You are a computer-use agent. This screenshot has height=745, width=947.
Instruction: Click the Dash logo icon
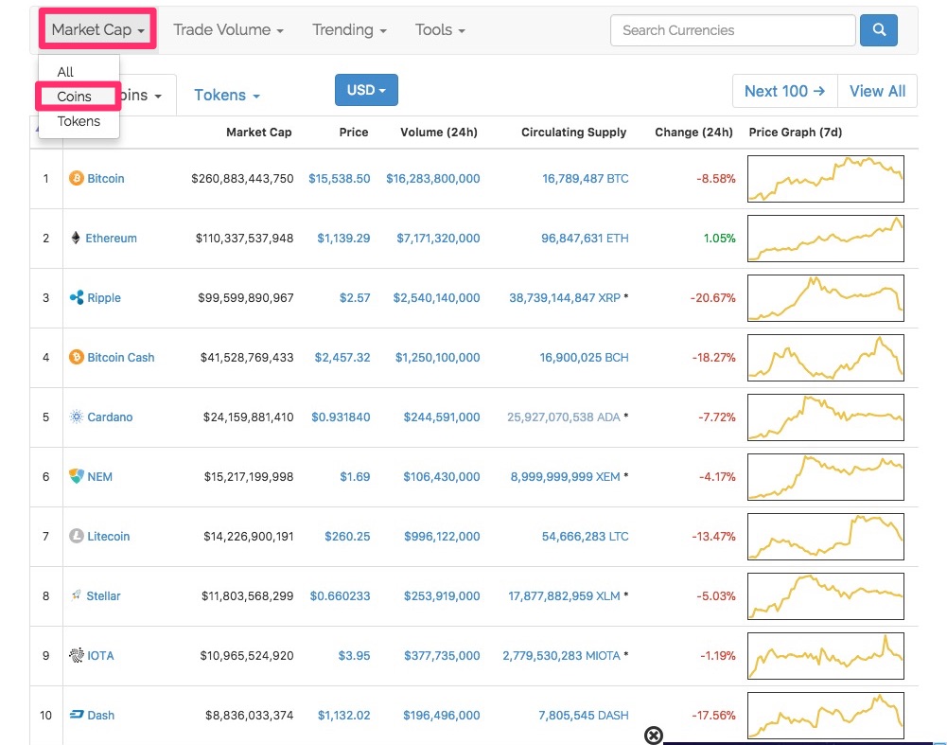click(x=76, y=715)
